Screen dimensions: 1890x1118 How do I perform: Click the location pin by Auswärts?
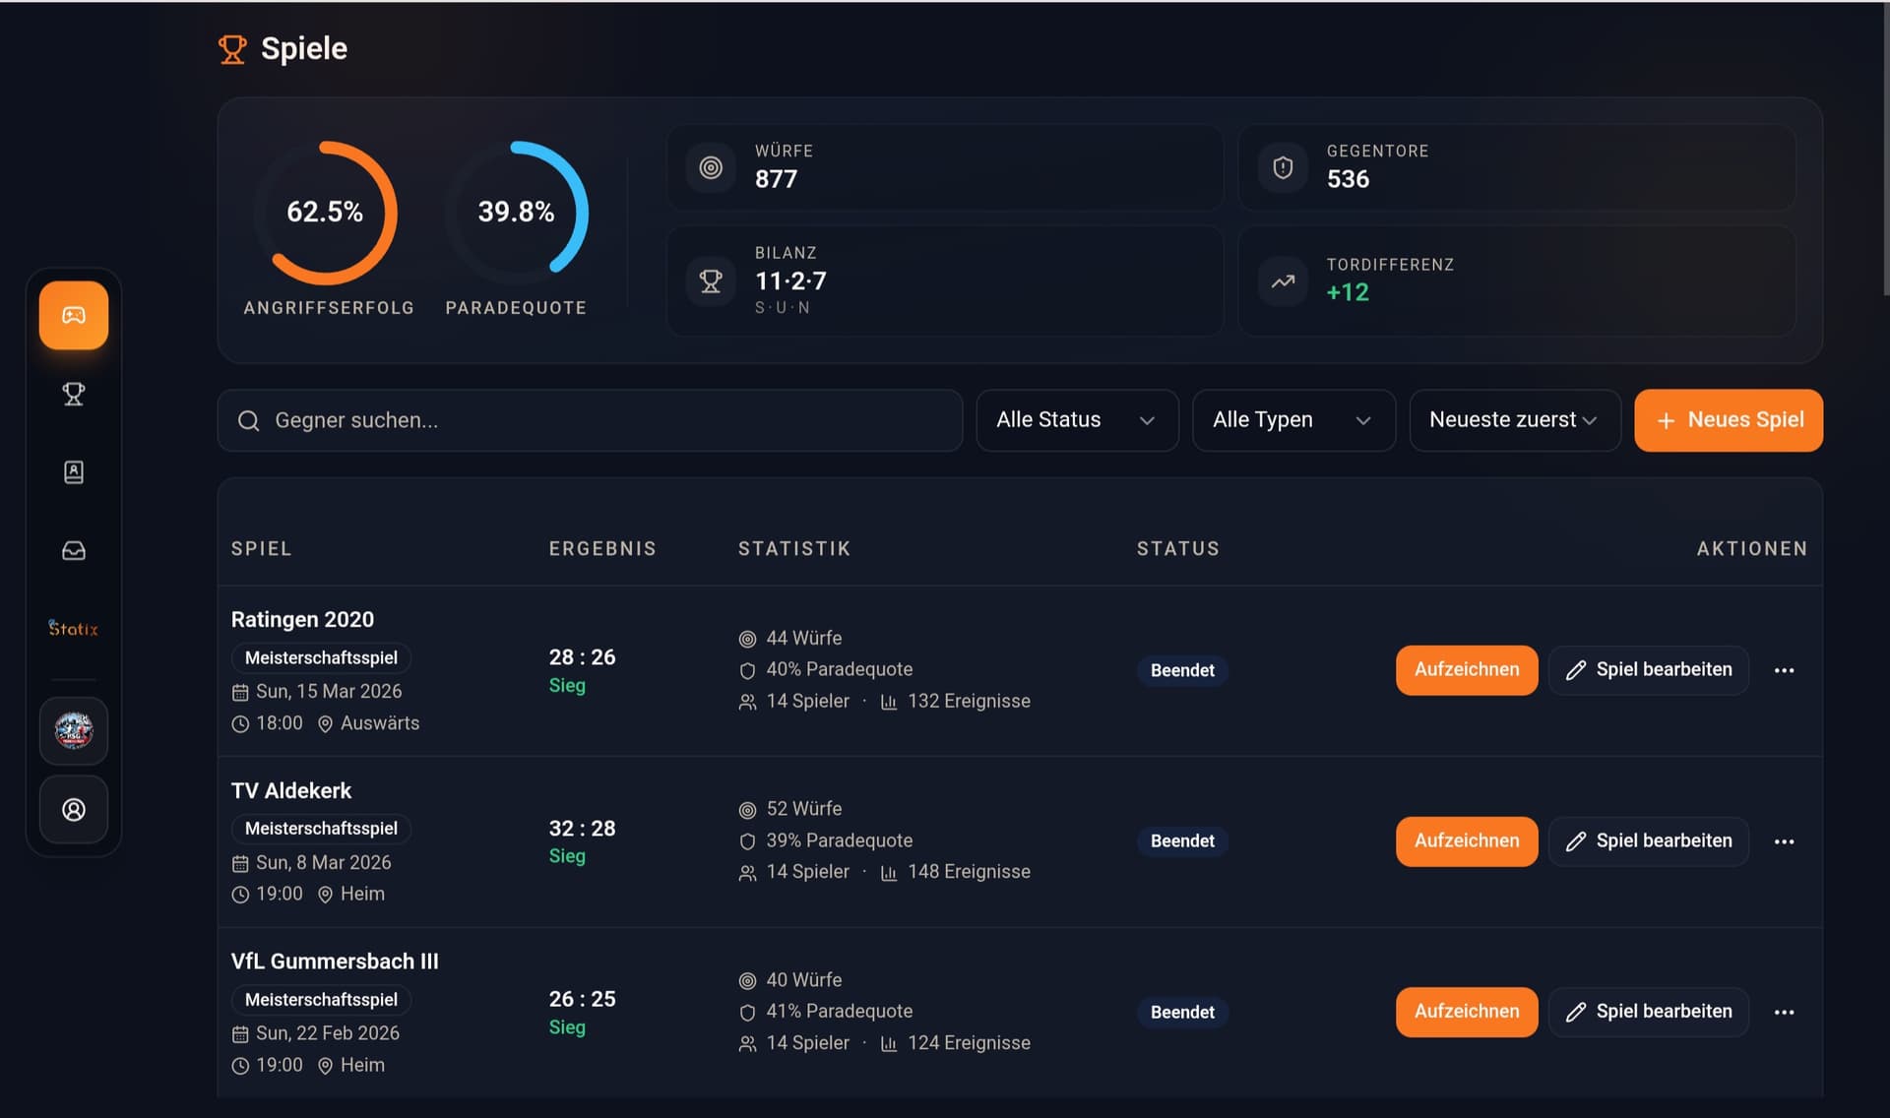[x=326, y=724]
